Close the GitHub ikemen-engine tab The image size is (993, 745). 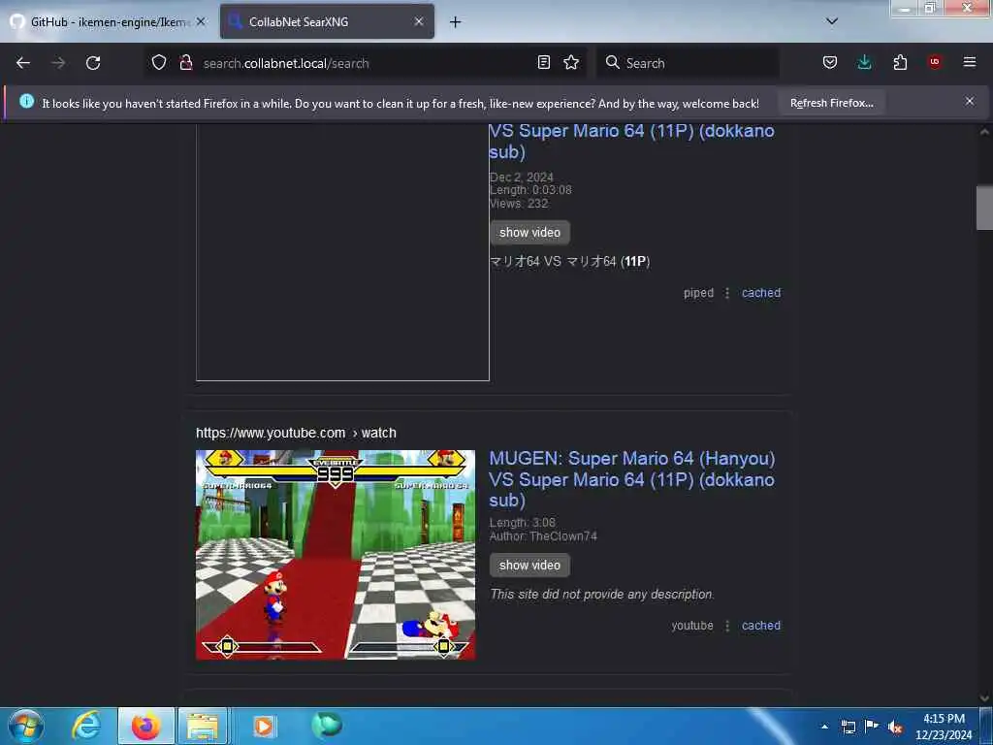pyautogui.click(x=201, y=21)
